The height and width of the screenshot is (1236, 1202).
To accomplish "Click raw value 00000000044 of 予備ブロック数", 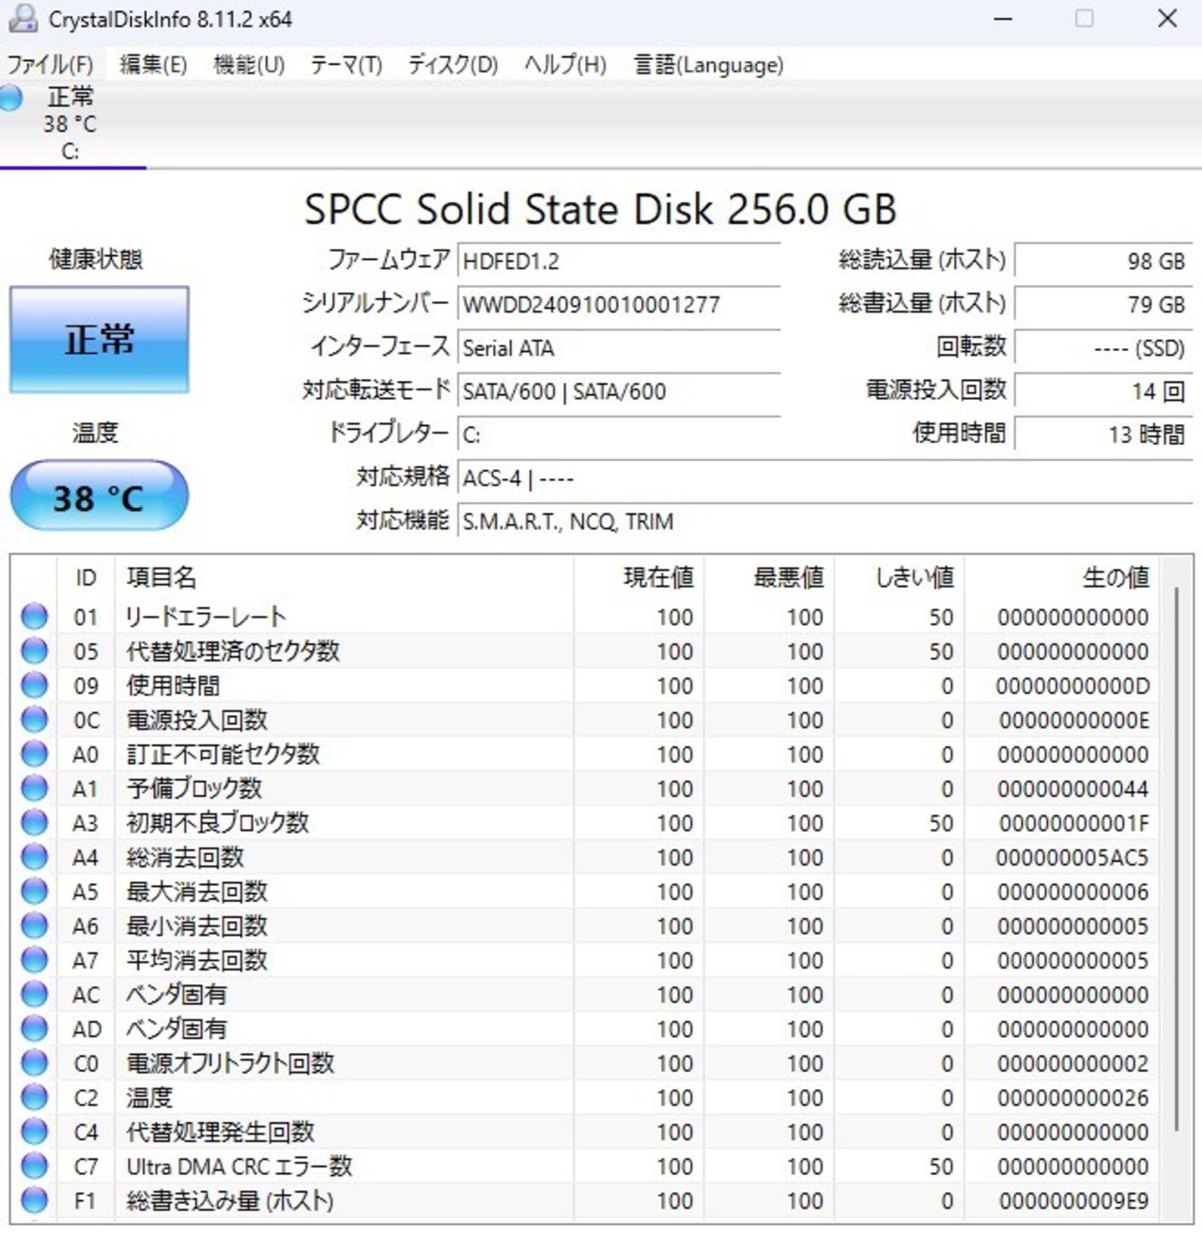I will [x=1072, y=789].
